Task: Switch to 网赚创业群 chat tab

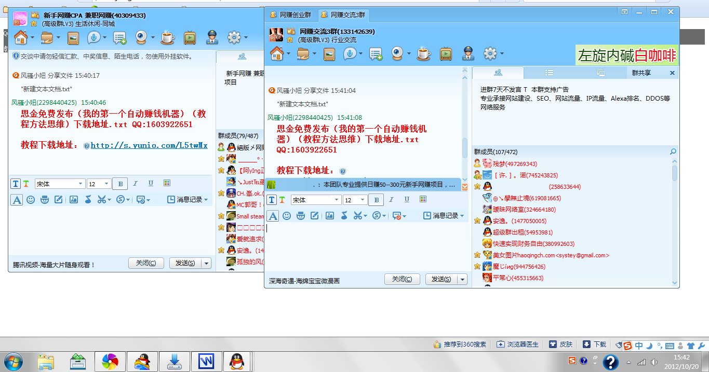Action: [291, 15]
